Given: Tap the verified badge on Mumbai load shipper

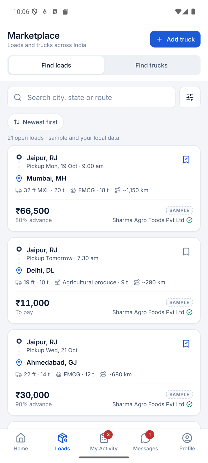Looking at the screenshot, I should [x=190, y=220].
